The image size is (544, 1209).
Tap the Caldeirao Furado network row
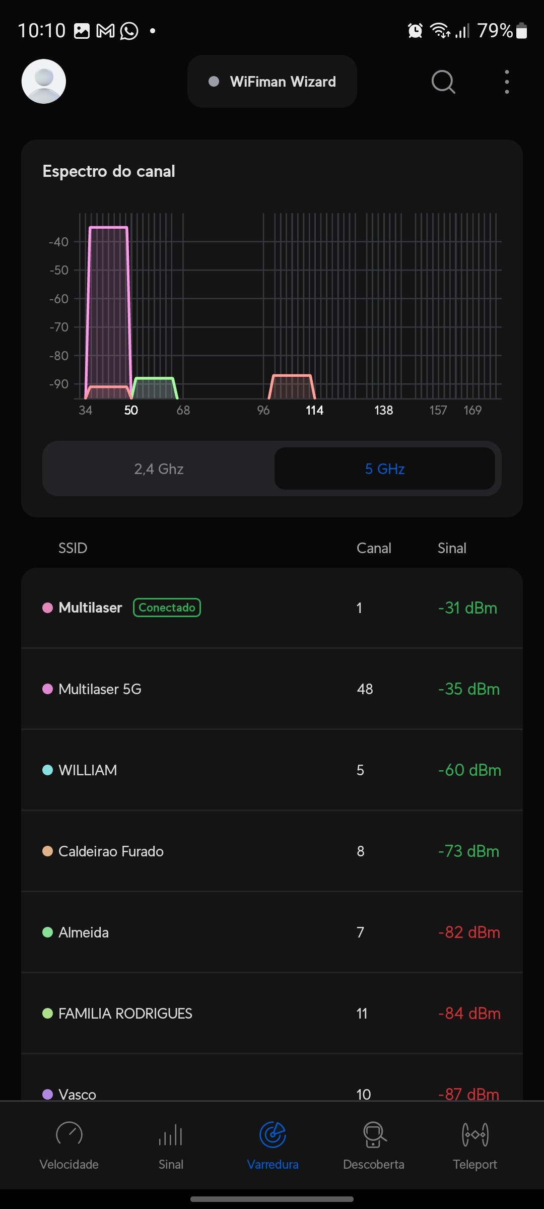point(272,851)
